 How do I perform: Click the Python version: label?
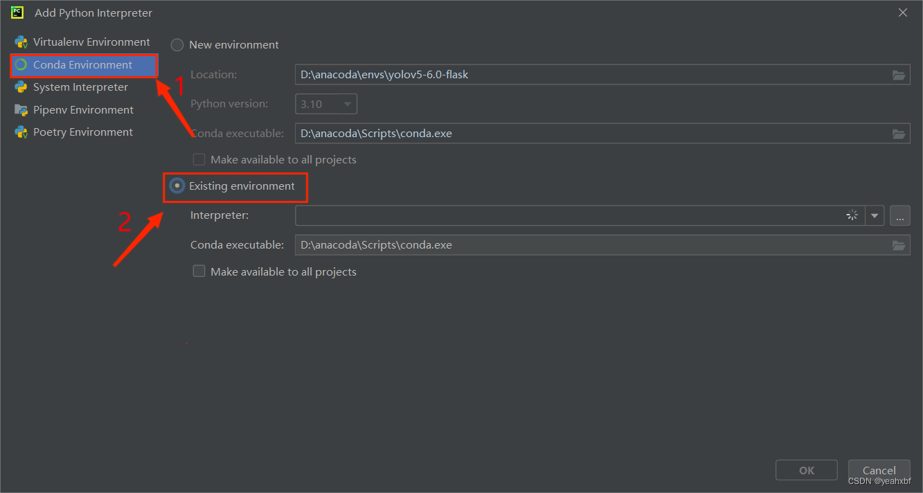pos(228,104)
